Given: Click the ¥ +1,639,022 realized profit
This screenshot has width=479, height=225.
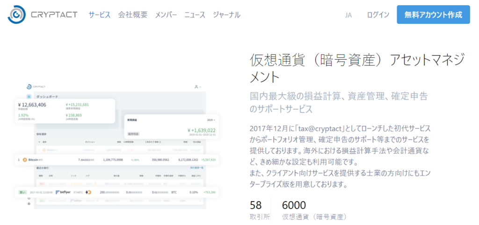Looking at the screenshot, I should coord(202,130).
